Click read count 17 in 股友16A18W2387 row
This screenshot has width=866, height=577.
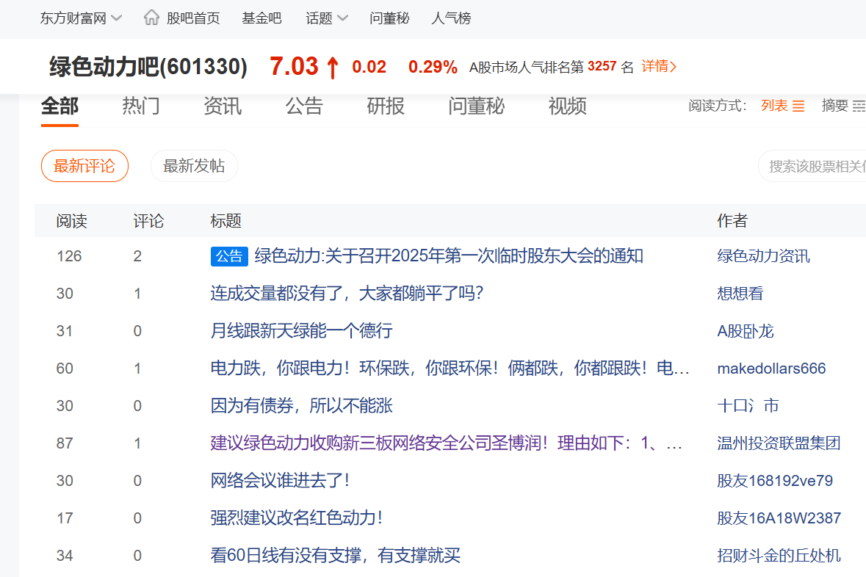coord(65,518)
